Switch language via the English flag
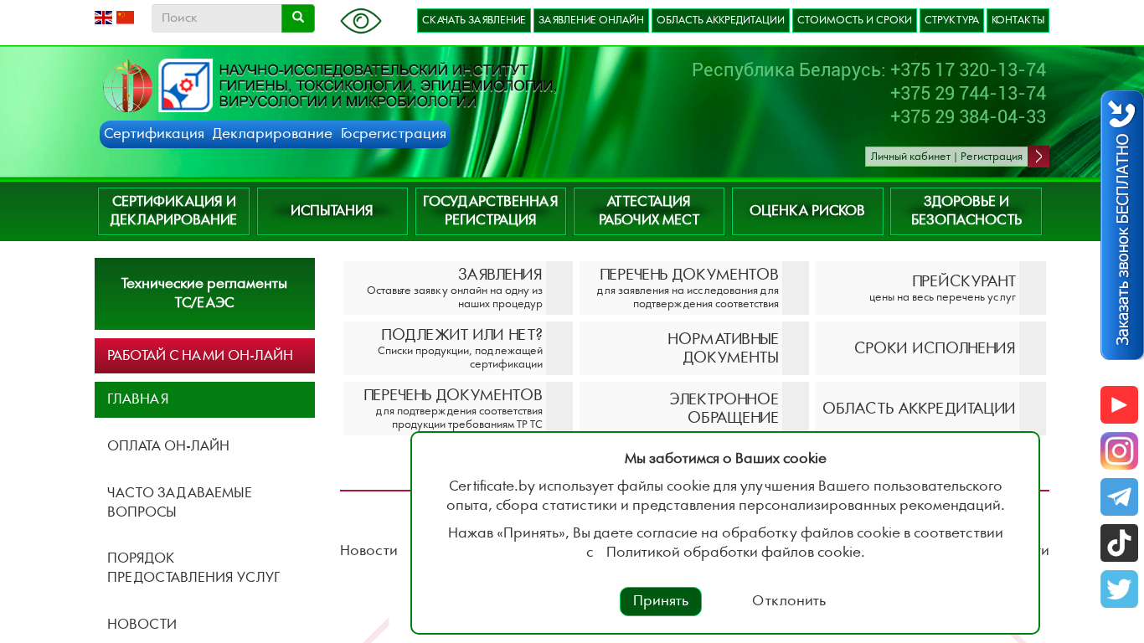 (x=103, y=18)
